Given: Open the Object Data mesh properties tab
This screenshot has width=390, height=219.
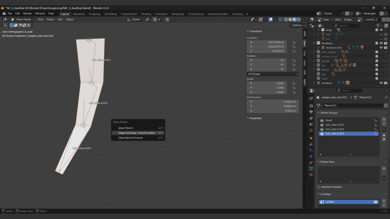Looking at the screenshot, I should tap(311, 168).
